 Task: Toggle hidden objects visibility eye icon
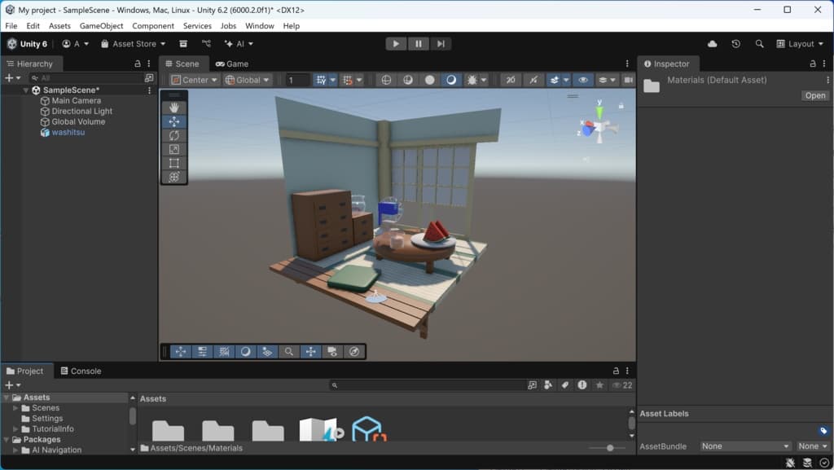(x=582, y=80)
